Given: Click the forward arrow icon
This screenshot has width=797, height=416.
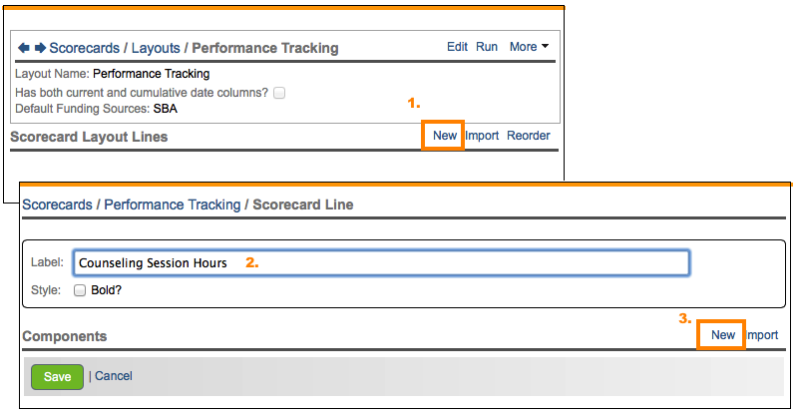Looking at the screenshot, I should pos(40,48).
